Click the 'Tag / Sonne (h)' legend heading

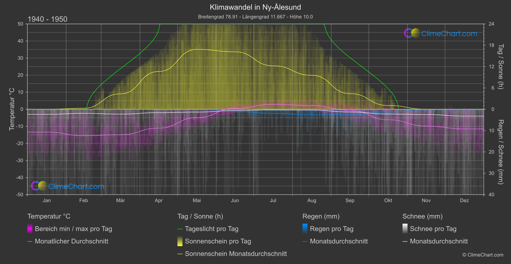(200, 216)
